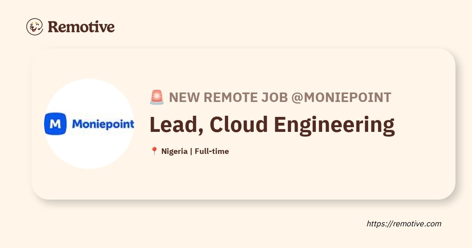Select the Moniepoint wordmark in the logo
Viewport: 472px width, 248px height.
click(103, 124)
